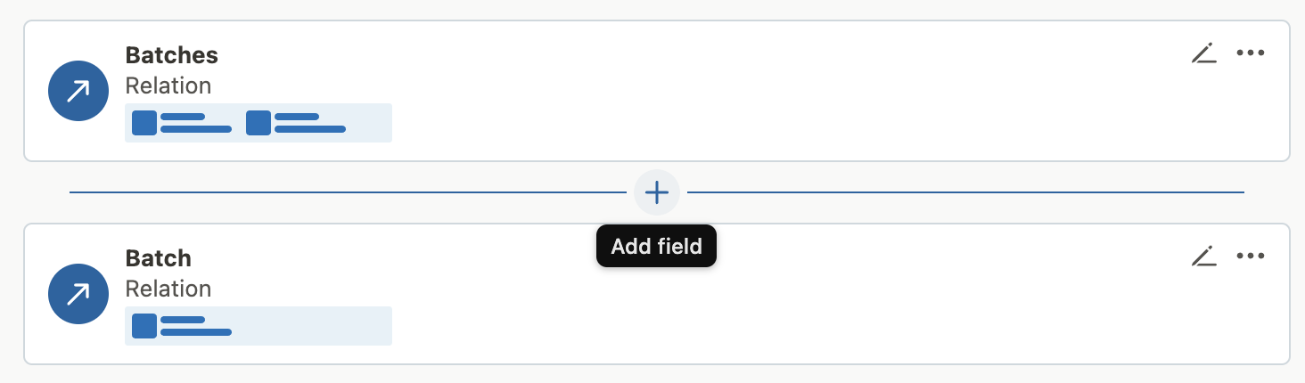Click the Relation type label under Batches

click(168, 86)
